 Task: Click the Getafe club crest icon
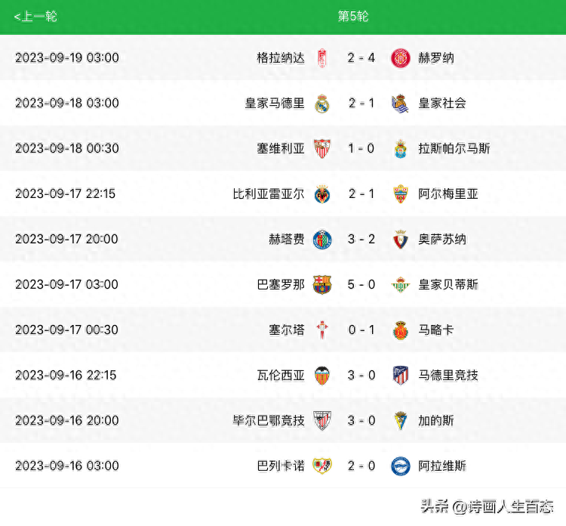[322, 240]
